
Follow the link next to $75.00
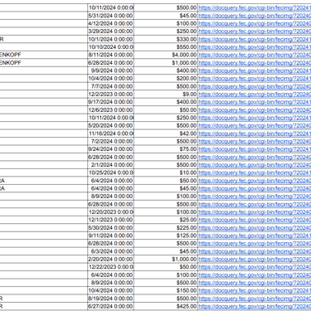[255, 149]
